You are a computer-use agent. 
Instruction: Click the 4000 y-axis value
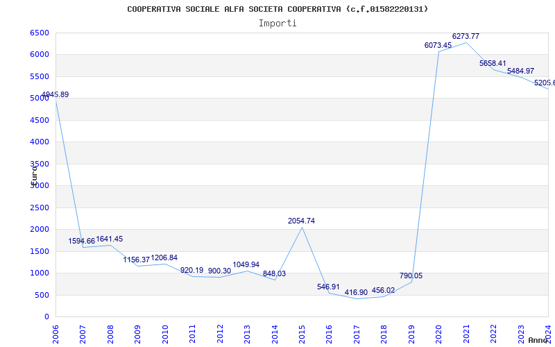tap(40, 142)
